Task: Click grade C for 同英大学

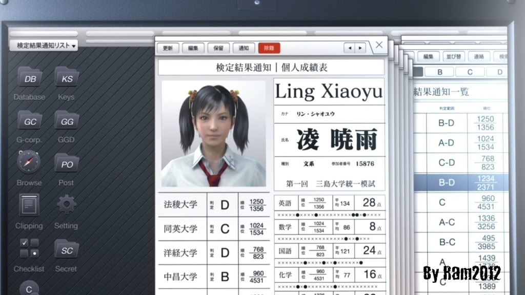Action: [225, 229]
